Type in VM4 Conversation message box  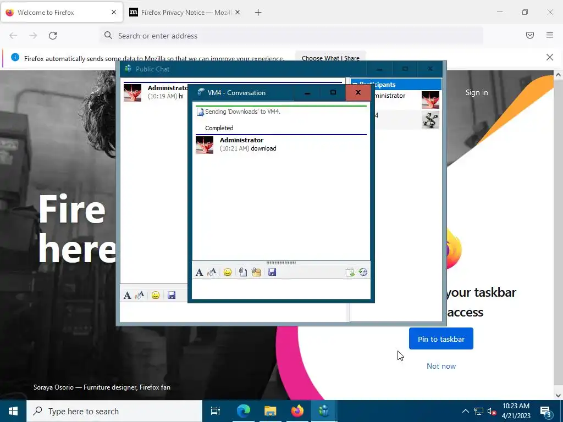tap(281, 289)
